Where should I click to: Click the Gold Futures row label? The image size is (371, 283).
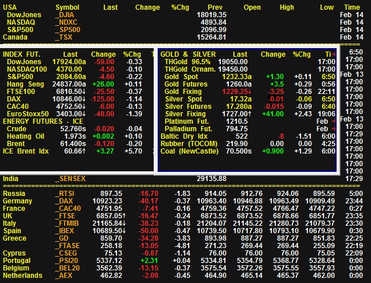click(x=186, y=84)
